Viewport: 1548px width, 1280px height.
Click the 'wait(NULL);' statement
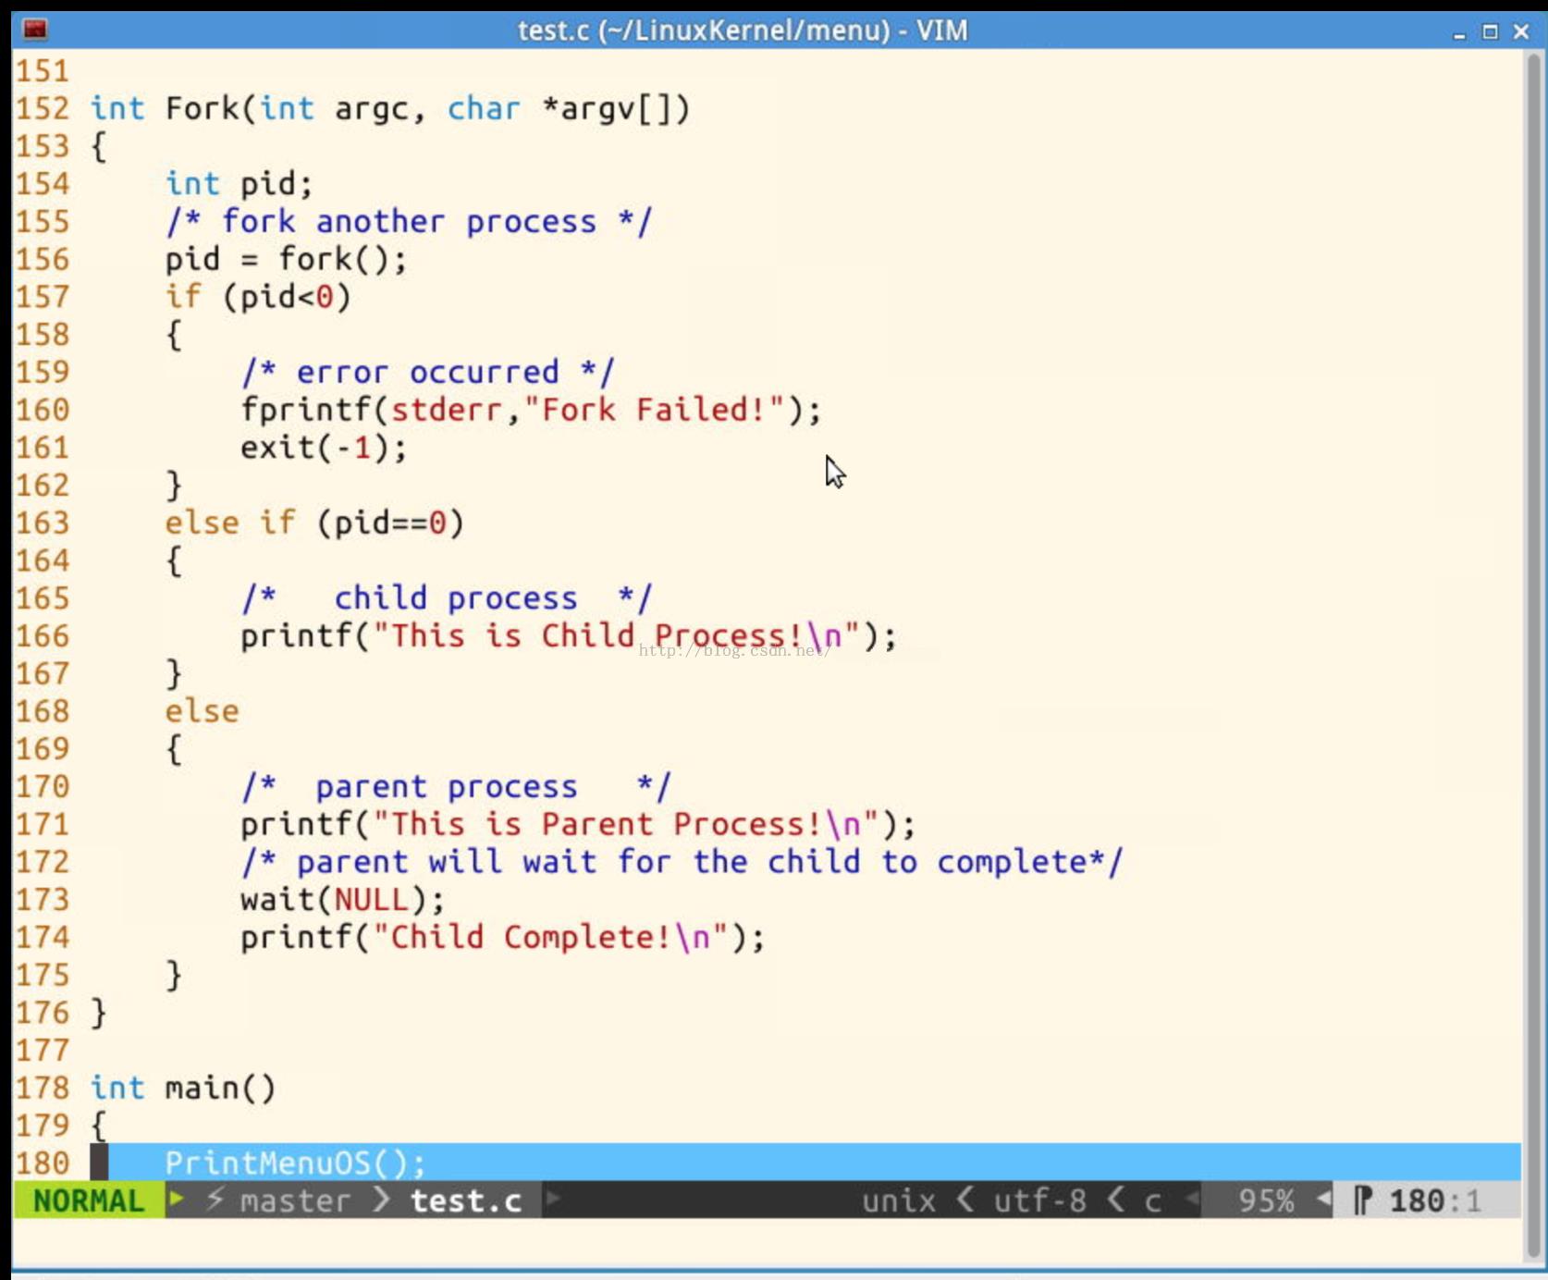(x=342, y=900)
